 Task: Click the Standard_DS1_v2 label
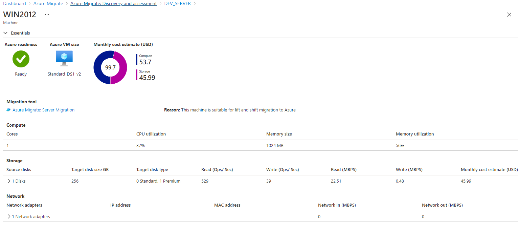click(64, 74)
